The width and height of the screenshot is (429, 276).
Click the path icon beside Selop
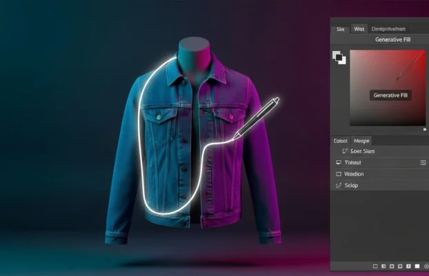339,186
